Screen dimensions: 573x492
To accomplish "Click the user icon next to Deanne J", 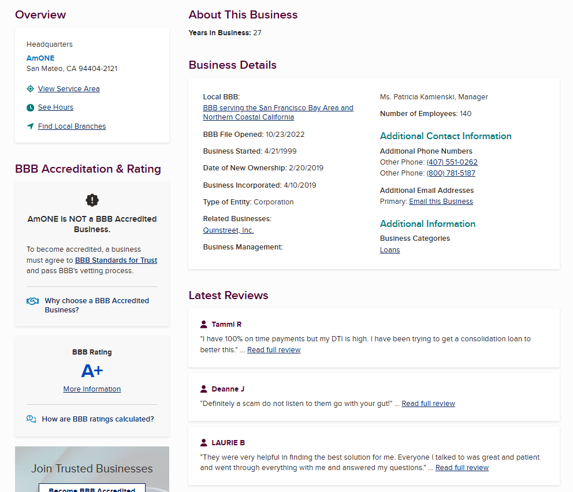I will click(x=203, y=389).
